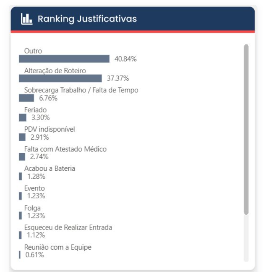Click the Feriado category label
The height and width of the screenshot is (272, 263).
pos(36,110)
